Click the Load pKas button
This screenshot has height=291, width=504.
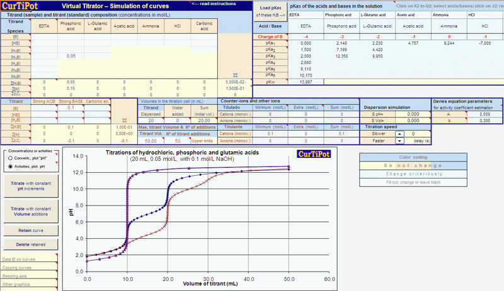[x=270, y=11]
